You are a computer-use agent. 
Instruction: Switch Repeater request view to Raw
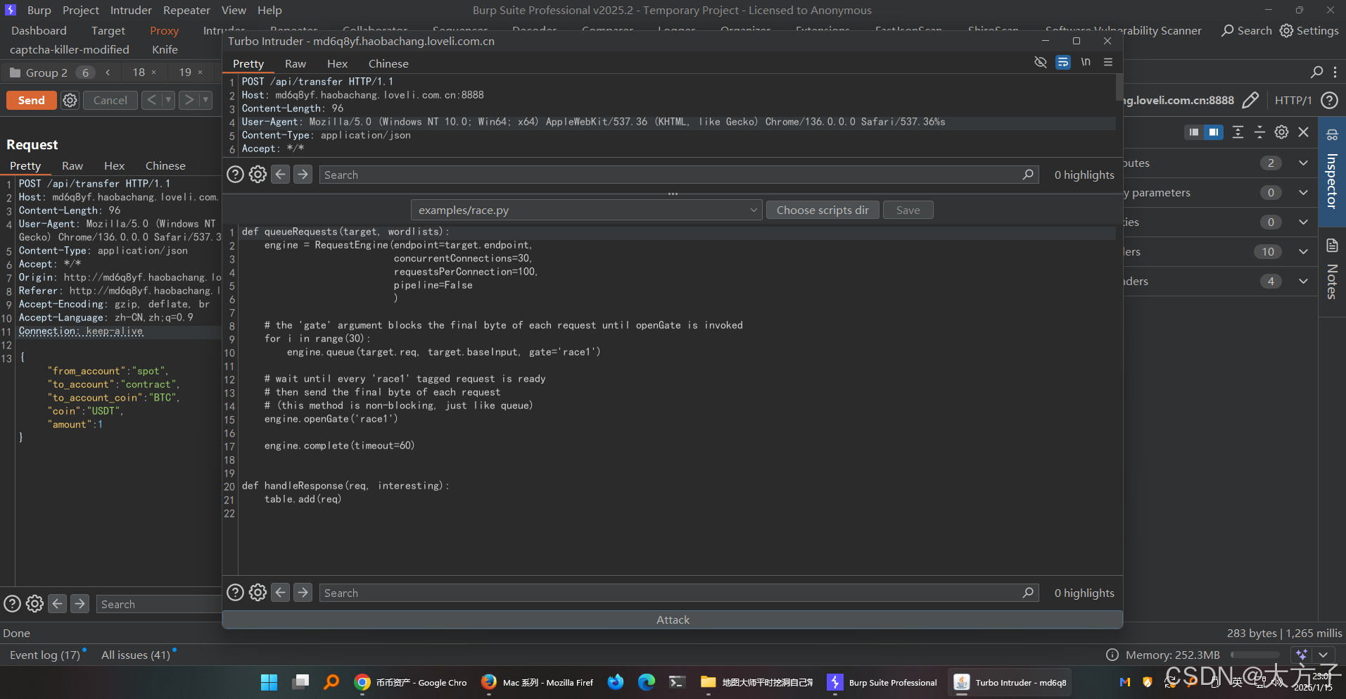point(72,165)
